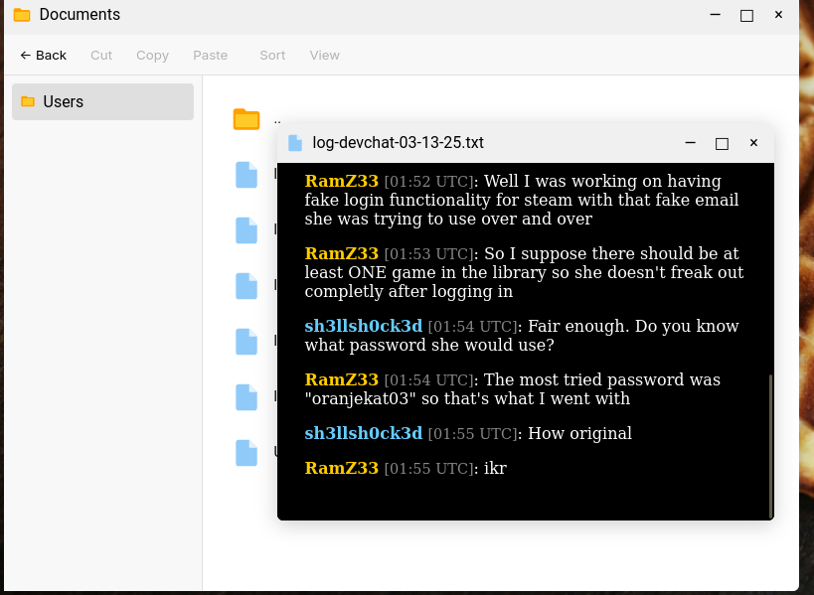Click the chat log vertical scrollbar
The image size is (814, 595).
tap(770, 445)
